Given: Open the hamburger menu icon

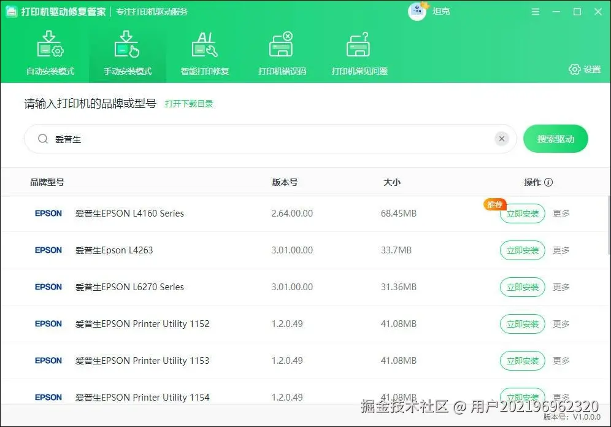Looking at the screenshot, I should coord(536,12).
